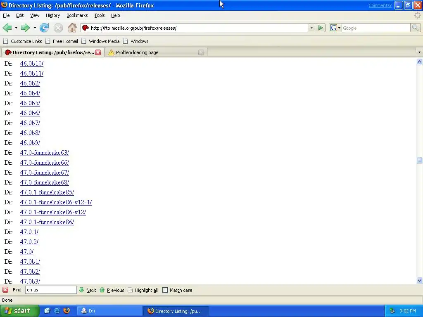Open the History menu
Screen dimensions: 423x317
tap(53, 15)
